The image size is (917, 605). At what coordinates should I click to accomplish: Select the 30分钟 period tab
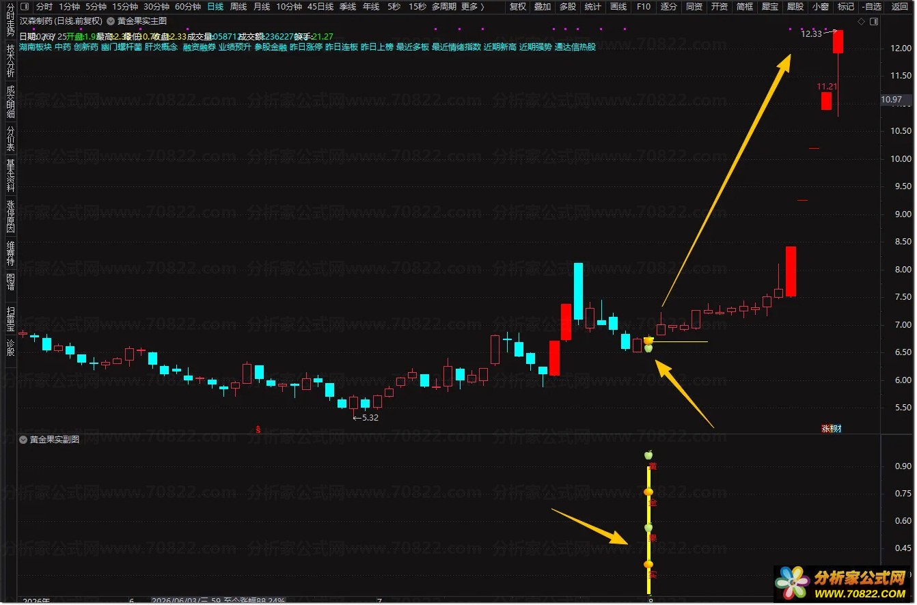pos(156,7)
